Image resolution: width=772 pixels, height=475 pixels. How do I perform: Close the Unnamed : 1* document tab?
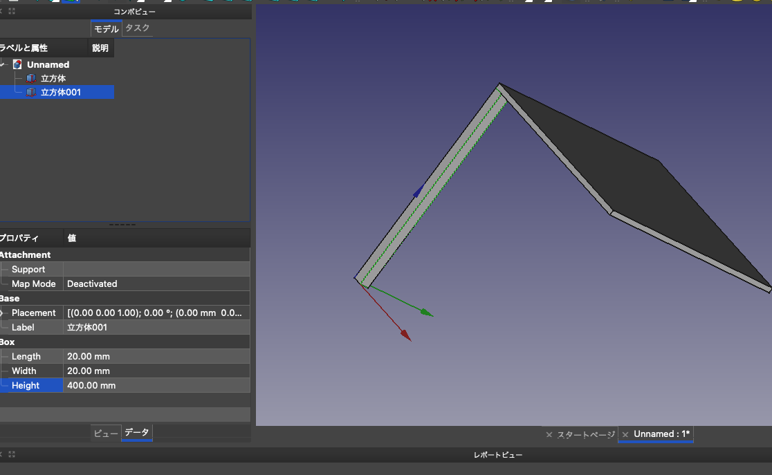click(x=625, y=435)
